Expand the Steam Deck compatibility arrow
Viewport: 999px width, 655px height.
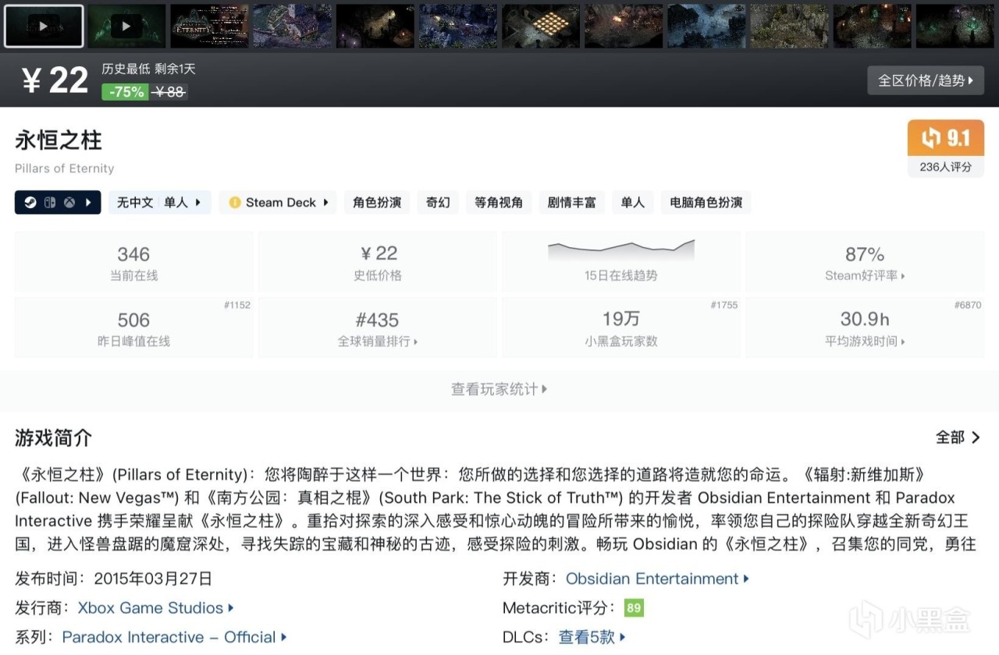(325, 203)
